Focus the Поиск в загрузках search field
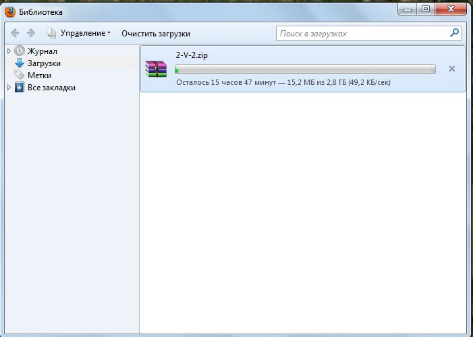The height and width of the screenshot is (337, 473). pos(368,33)
